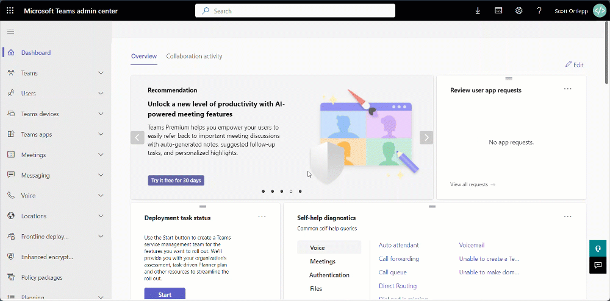This screenshot has width=610, height=301.
Task: Open Unable to create a Te... link
Action: coord(489,258)
